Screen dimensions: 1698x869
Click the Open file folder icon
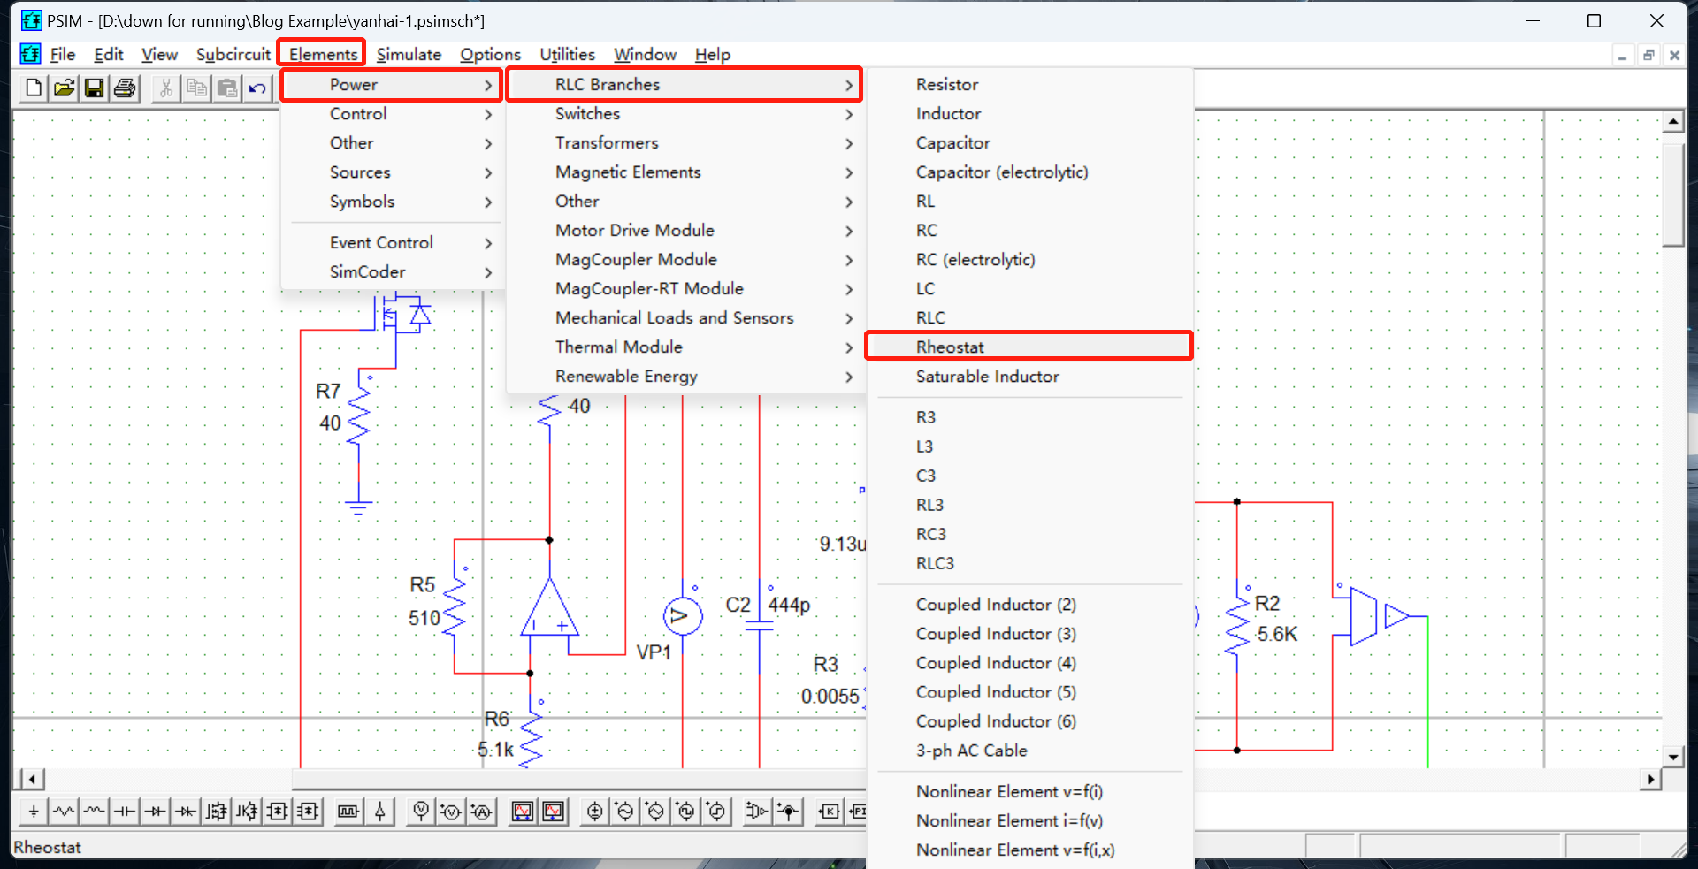pyautogui.click(x=64, y=88)
